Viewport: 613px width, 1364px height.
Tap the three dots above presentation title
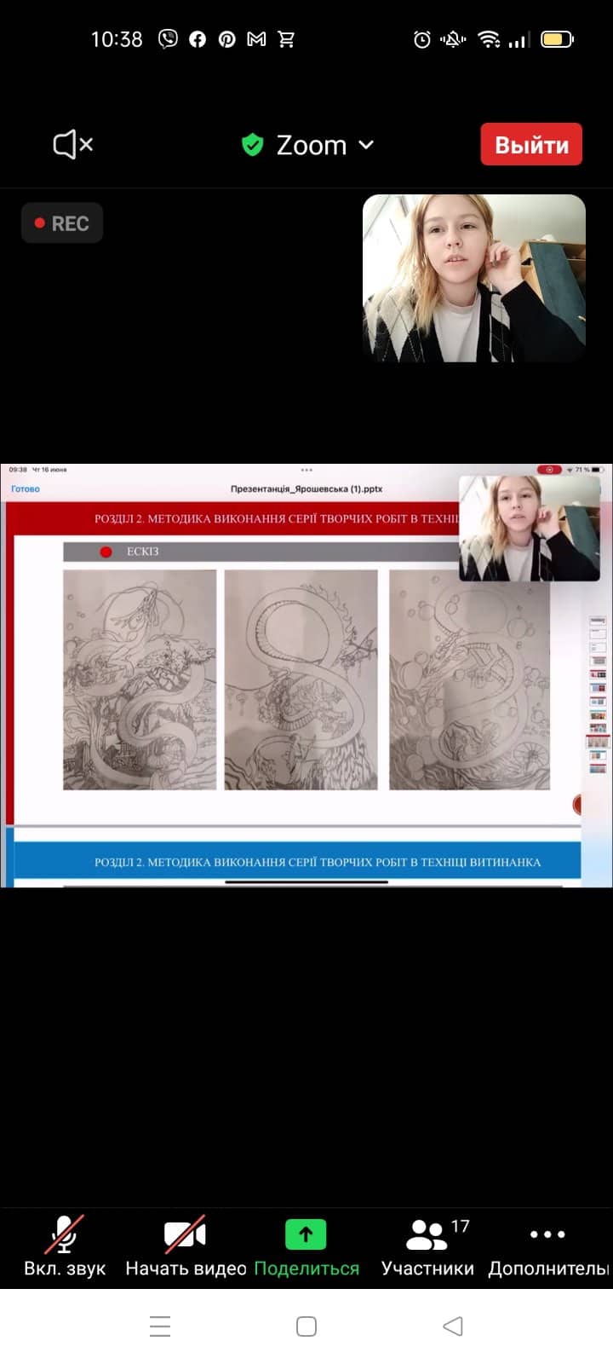coord(306,471)
